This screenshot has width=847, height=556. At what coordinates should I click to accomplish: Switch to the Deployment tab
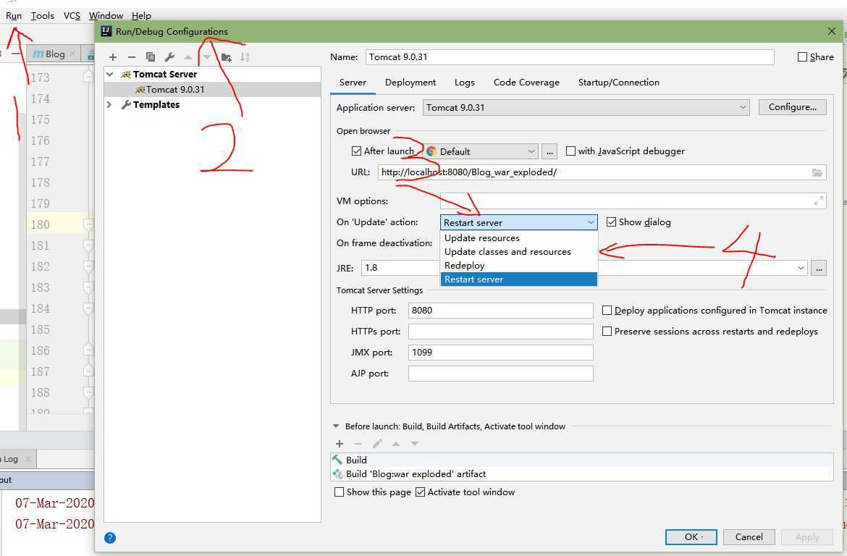tap(410, 83)
